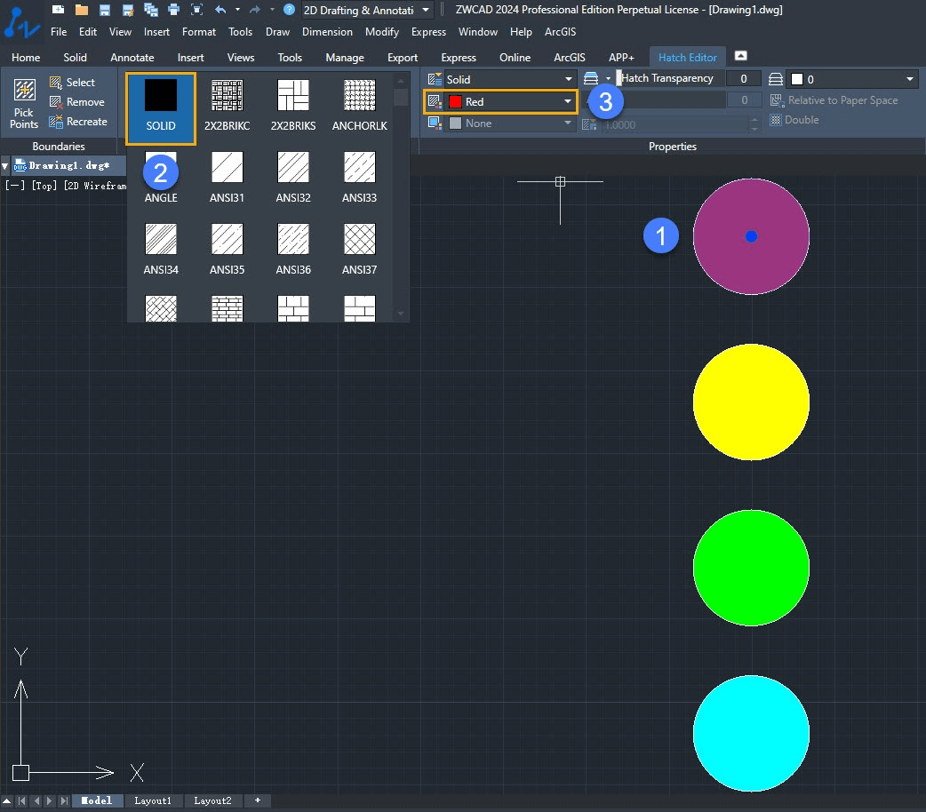Expand the 2D Drafting & Annotation workspace dropdown

point(426,10)
